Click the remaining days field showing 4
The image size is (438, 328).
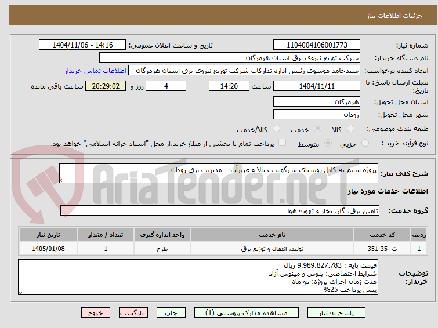[166, 86]
